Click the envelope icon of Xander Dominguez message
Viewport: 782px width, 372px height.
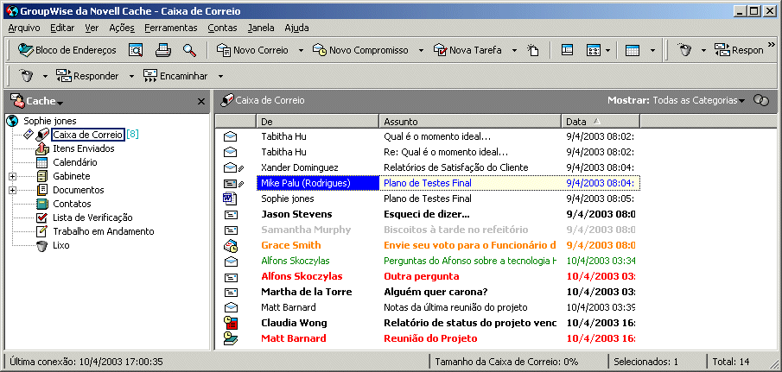click(x=231, y=167)
